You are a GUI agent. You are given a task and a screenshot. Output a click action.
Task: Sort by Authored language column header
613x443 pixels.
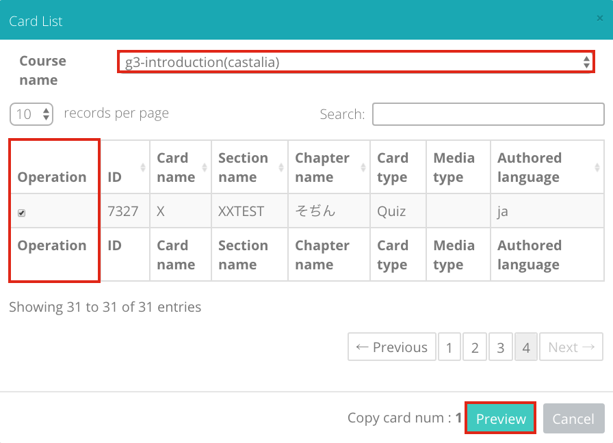(547, 167)
